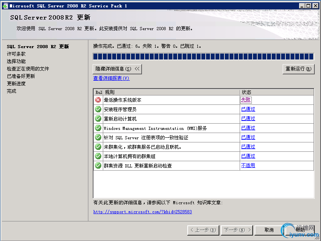Click green check icon beside 重新启动计算机
The height and width of the screenshot is (241, 321).
[x=98, y=119]
